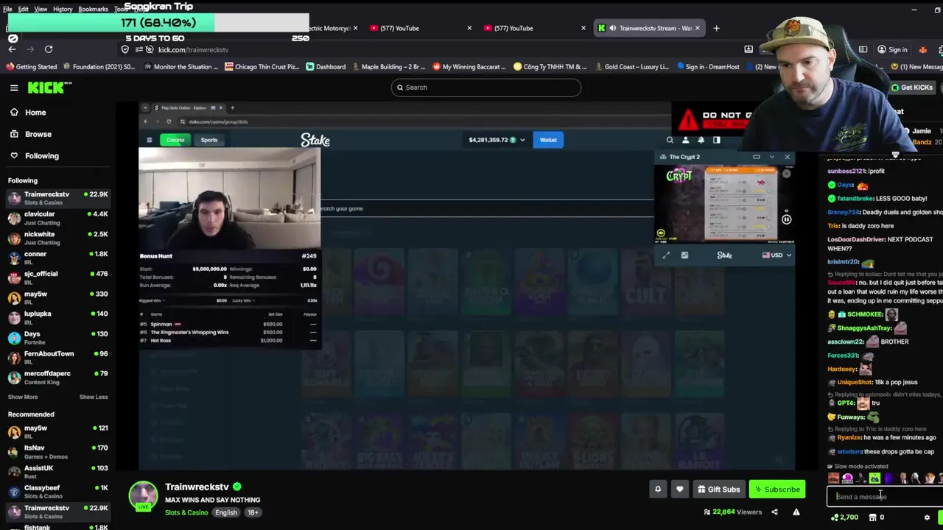This screenshot has width=943, height=530.
Task: Share the stream via share icon
Action: coord(774,512)
